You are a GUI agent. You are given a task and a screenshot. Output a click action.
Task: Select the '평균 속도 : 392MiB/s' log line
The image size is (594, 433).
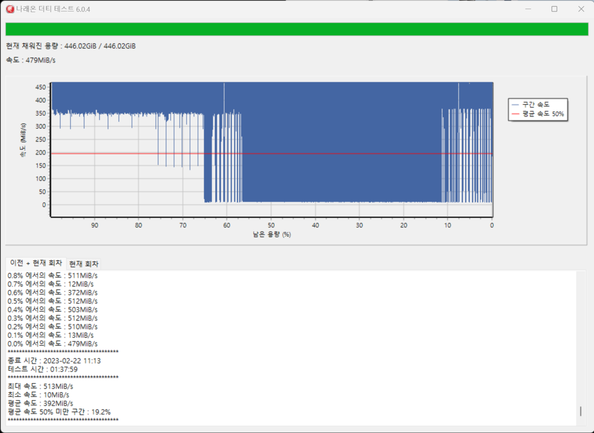pos(40,403)
